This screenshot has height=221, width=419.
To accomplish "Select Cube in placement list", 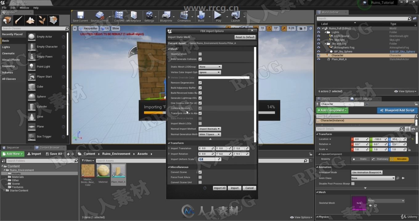I will coord(47,87).
